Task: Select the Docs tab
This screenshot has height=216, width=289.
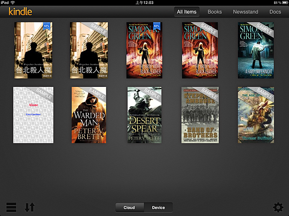Action: coord(275,12)
